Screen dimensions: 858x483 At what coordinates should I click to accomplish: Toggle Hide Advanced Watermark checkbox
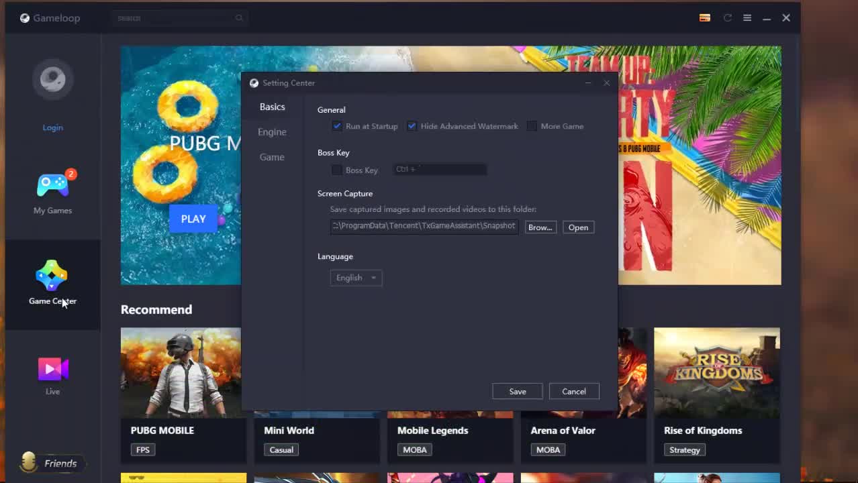point(412,126)
